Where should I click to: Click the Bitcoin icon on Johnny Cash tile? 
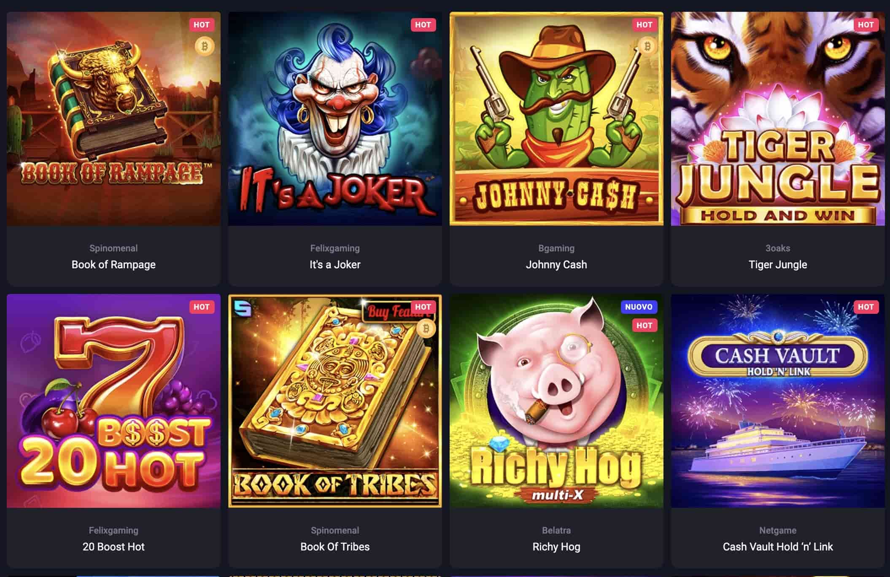pyautogui.click(x=647, y=46)
